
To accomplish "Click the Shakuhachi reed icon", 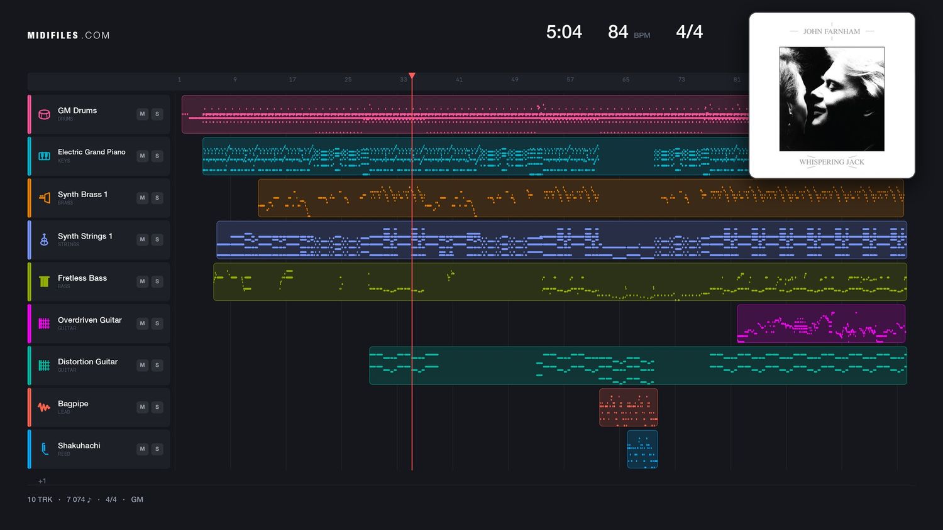I will (44, 449).
